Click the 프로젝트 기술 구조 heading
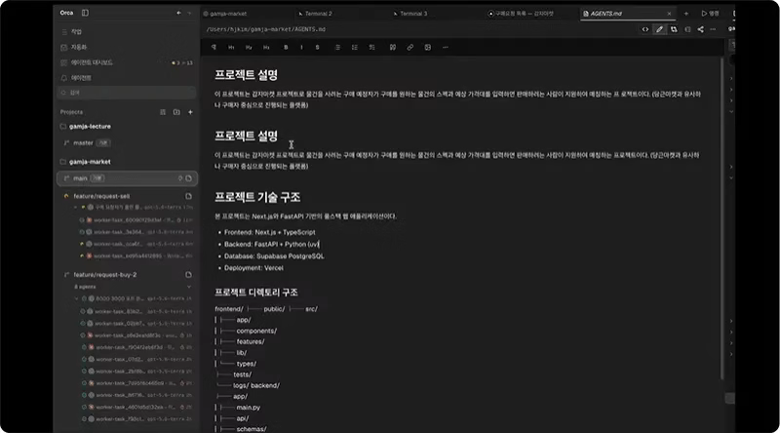This screenshot has width=780, height=433. click(x=257, y=197)
